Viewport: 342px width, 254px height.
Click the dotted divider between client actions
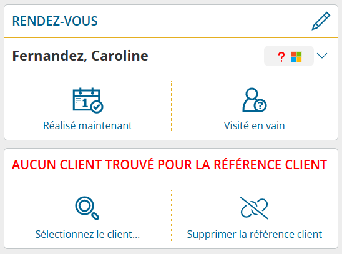click(x=171, y=215)
